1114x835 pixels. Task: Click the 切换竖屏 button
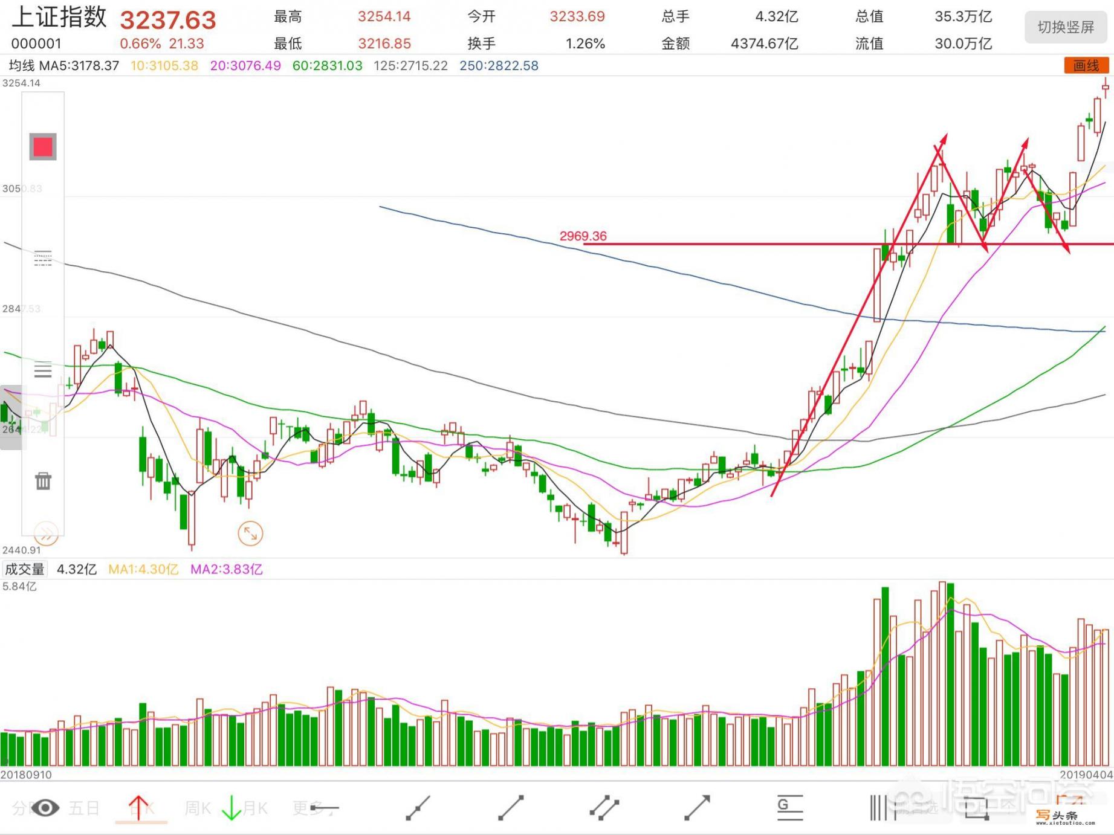1066,27
